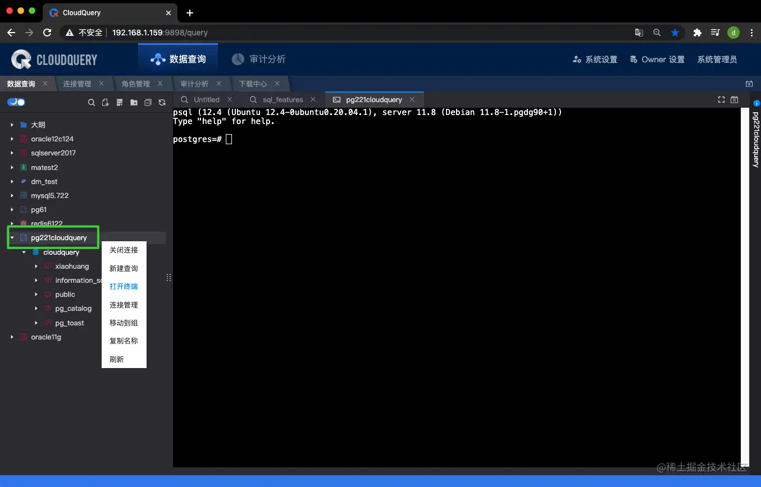Click the new query file icon in the sidebar
Viewport: 761px width, 487px height.
[105, 102]
